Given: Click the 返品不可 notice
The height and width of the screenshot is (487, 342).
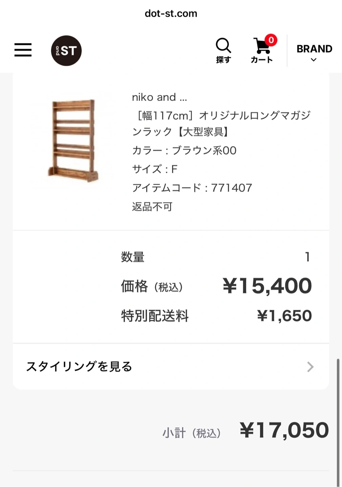Looking at the screenshot, I should click(152, 207).
